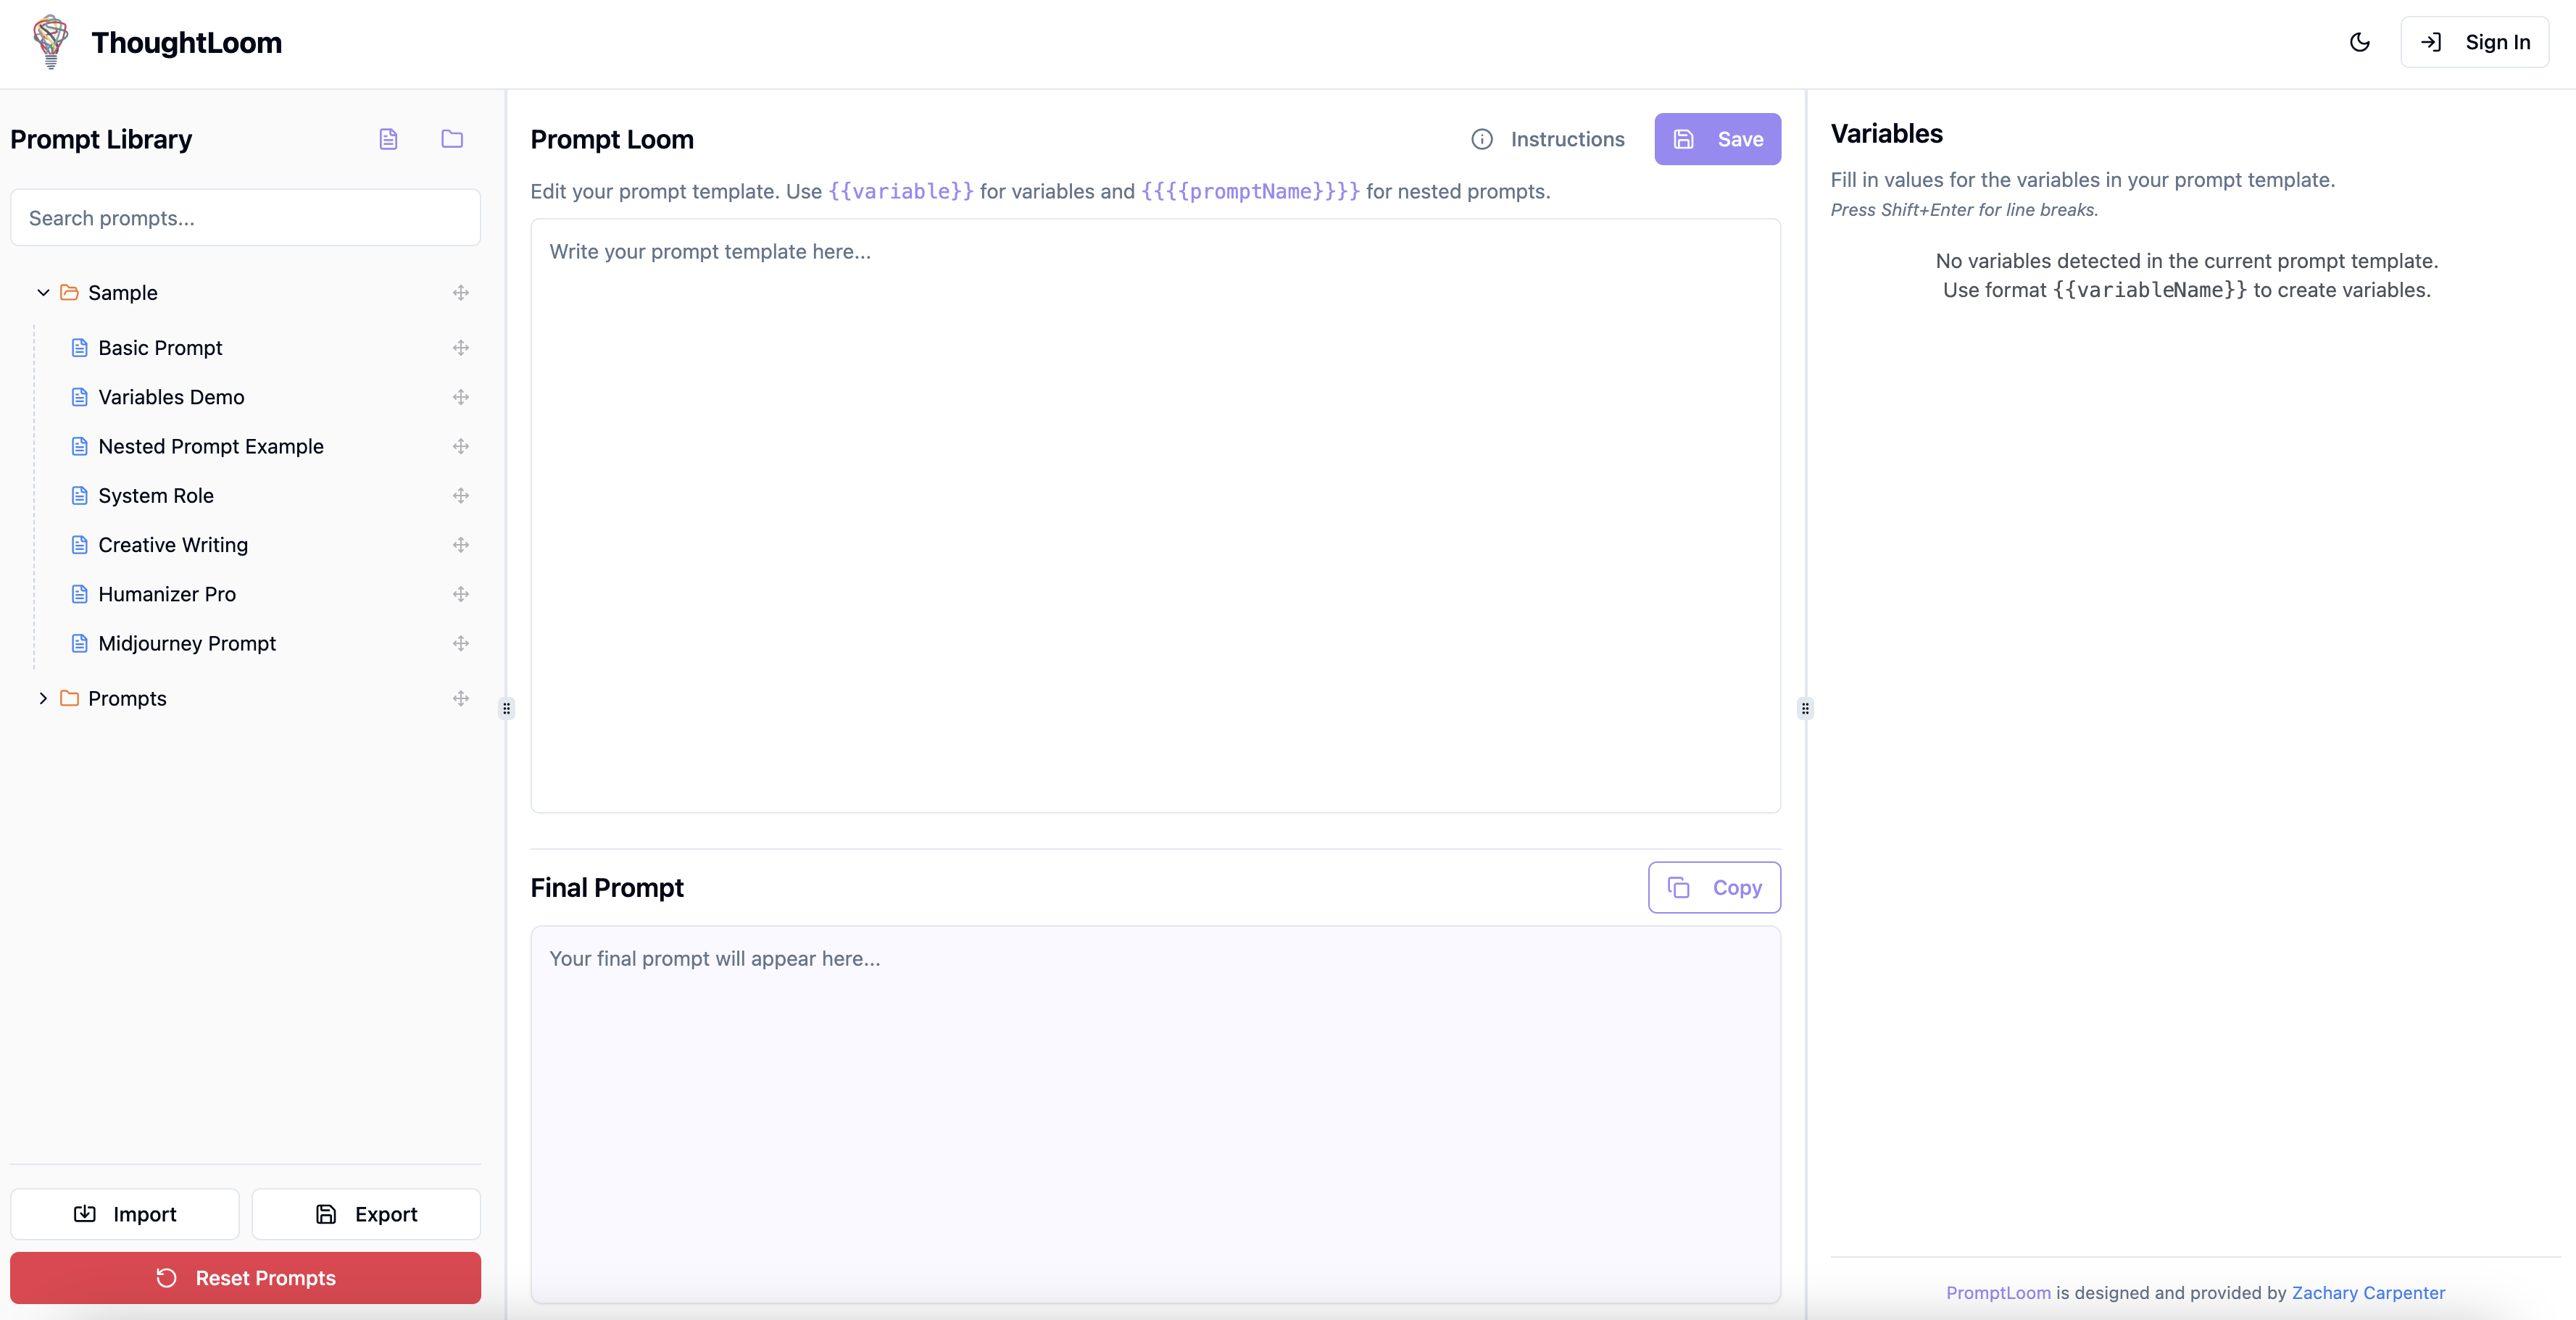Select the Nested Prompt Example item
Screen dimensions: 2576x1320
(211, 447)
